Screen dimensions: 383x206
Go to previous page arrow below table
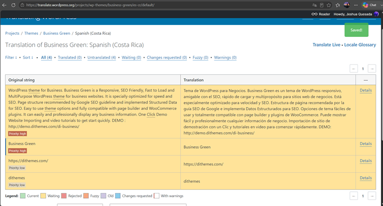[x=354, y=196]
